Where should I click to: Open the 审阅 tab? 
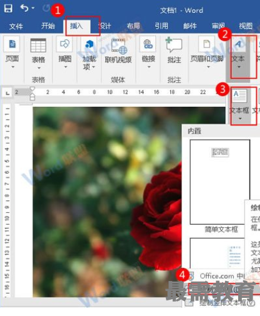click(218, 26)
